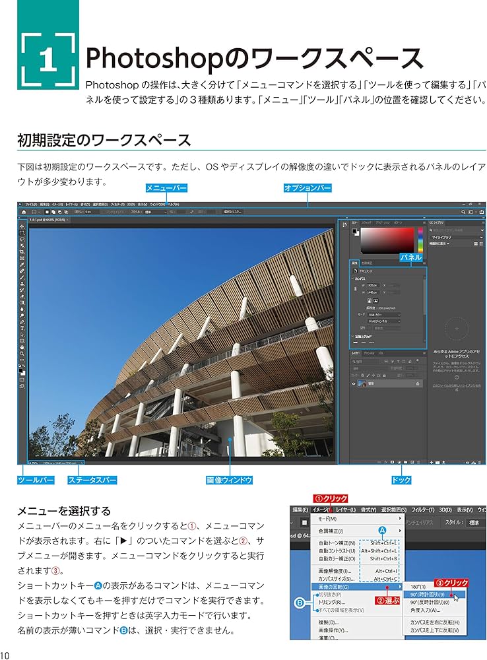Click the background layer lock icon
The image size is (487, 660).
coord(418,383)
